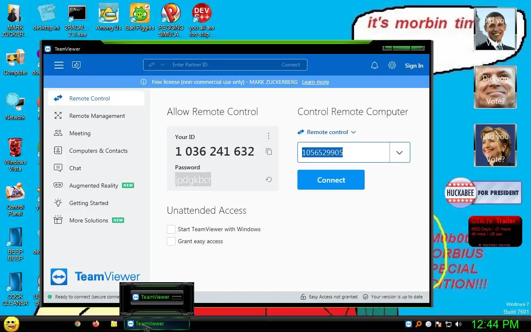The height and width of the screenshot is (332, 531).
Task: Select the BEEP BEEP desktop icon
Action: click(15, 244)
